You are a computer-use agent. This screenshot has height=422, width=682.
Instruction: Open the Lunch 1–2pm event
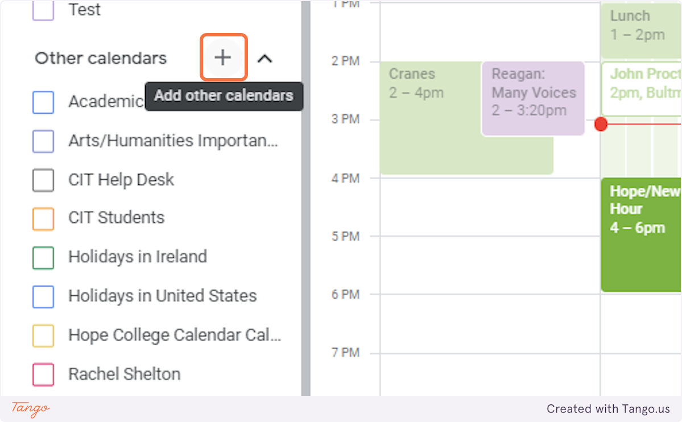[x=640, y=28]
